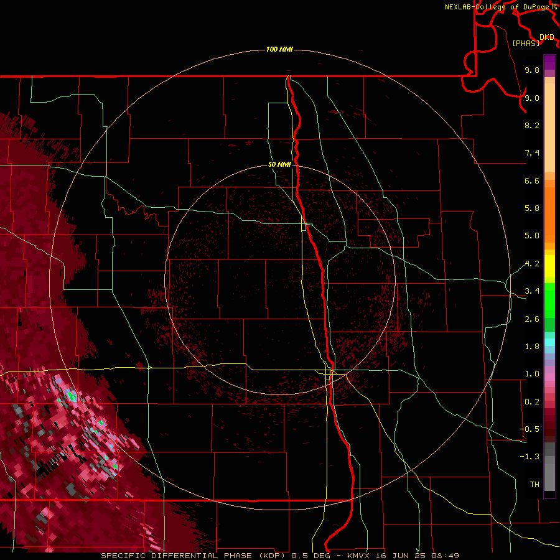The height and width of the screenshot is (560, 560).
Task: Select the 7.4 scale value
Action: (x=532, y=153)
